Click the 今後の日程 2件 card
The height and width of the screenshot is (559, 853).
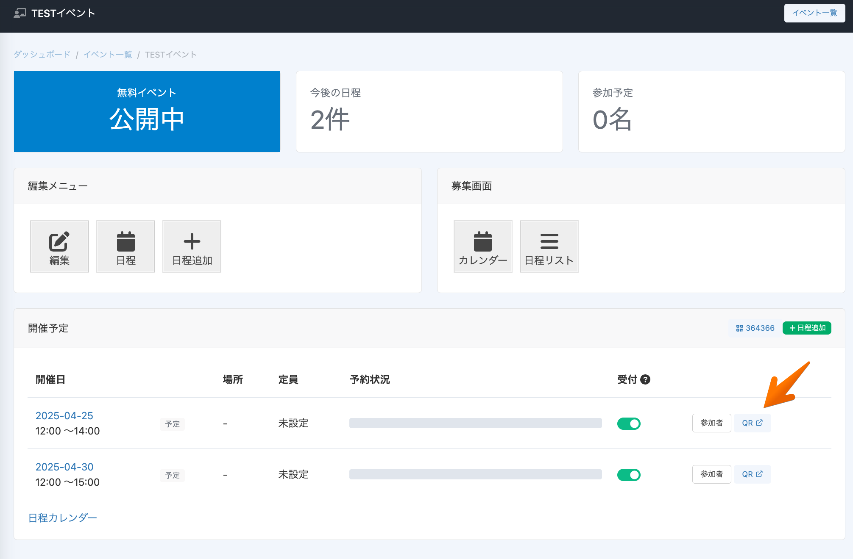click(x=429, y=112)
